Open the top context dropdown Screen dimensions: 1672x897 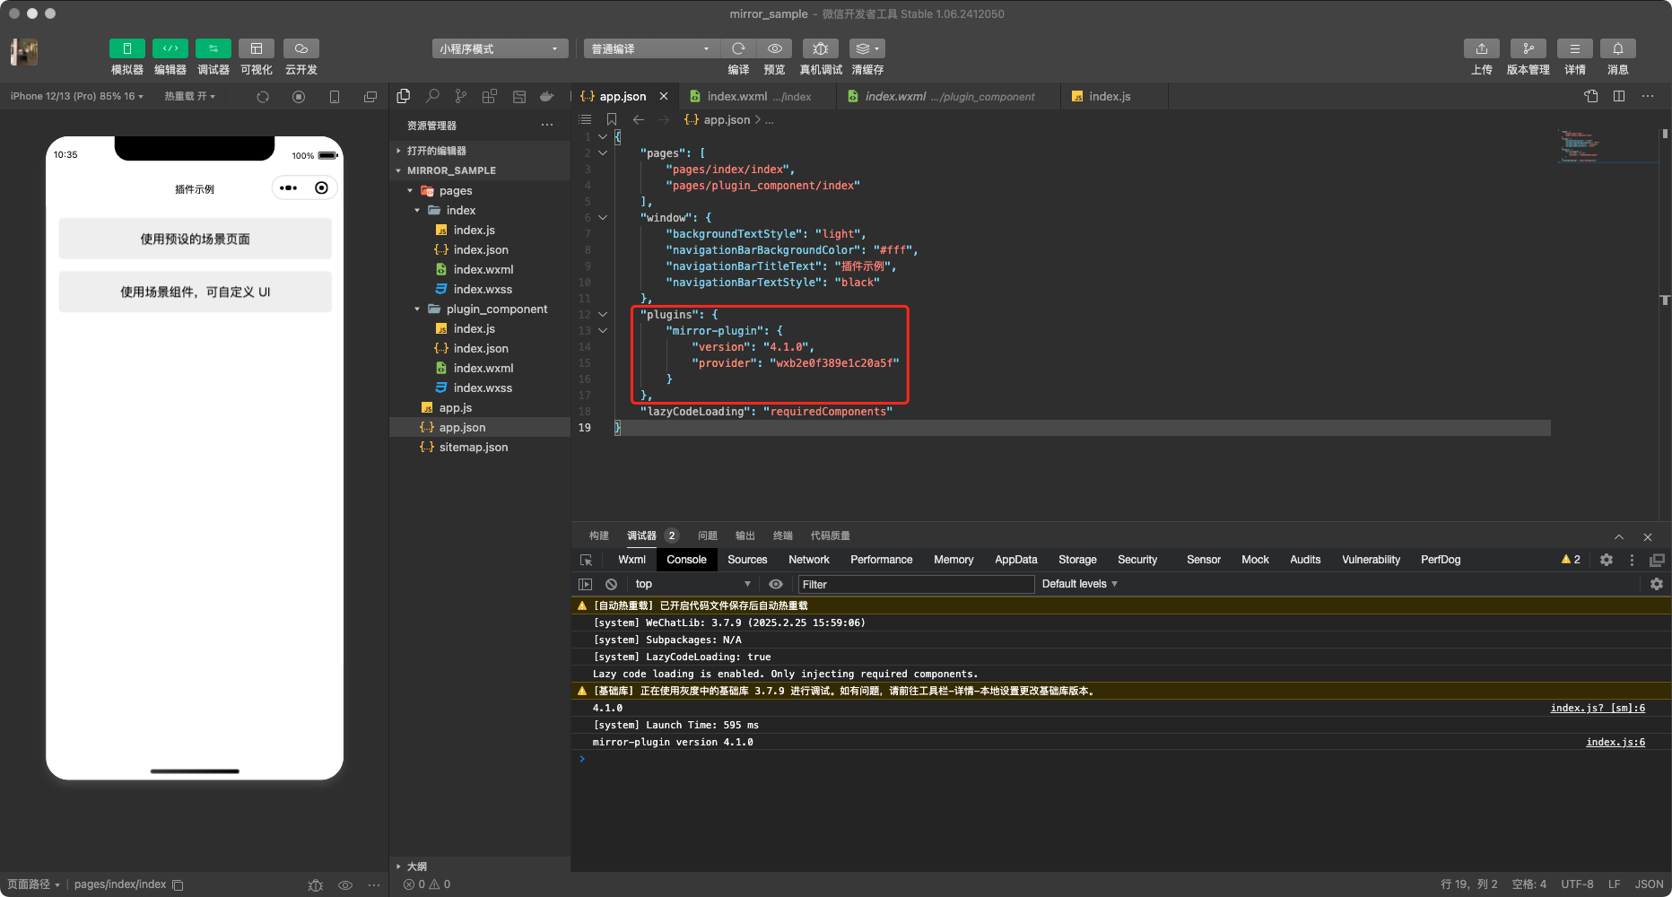click(692, 584)
